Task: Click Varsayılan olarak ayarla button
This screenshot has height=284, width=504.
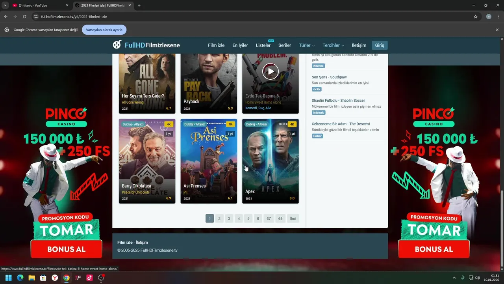Action: click(104, 30)
